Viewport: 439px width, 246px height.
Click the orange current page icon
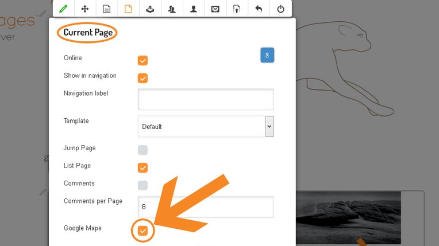click(128, 9)
